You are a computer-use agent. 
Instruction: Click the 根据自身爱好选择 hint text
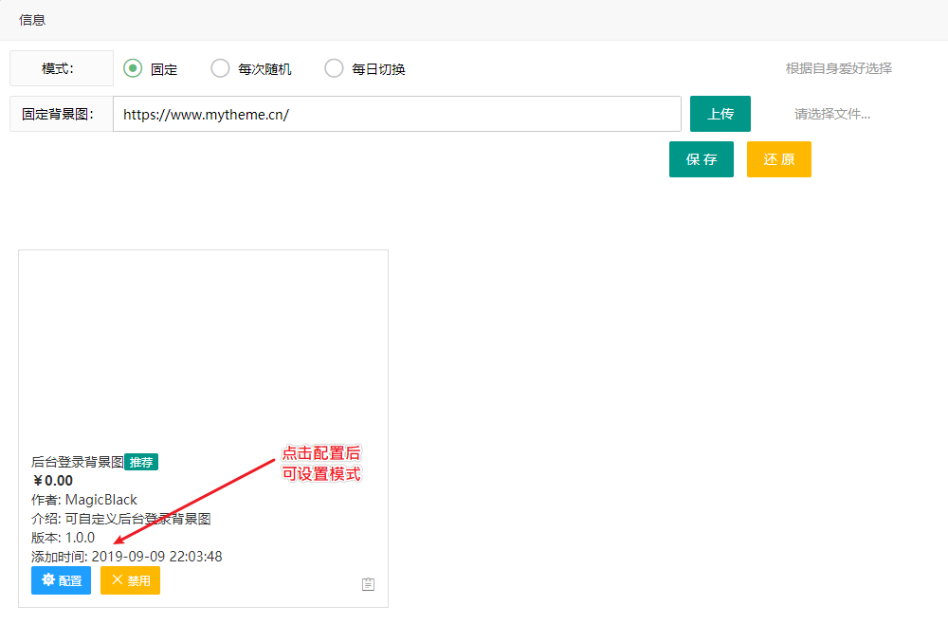click(838, 68)
